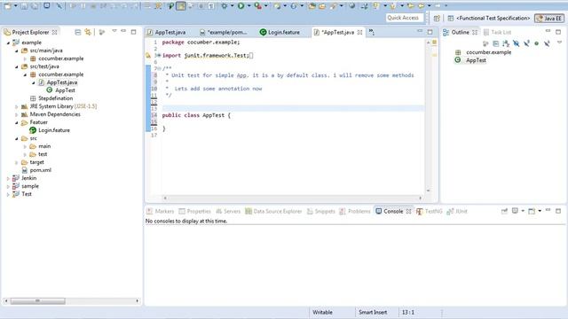Click Focus on Active Task icon in Outline

[485, 43]
